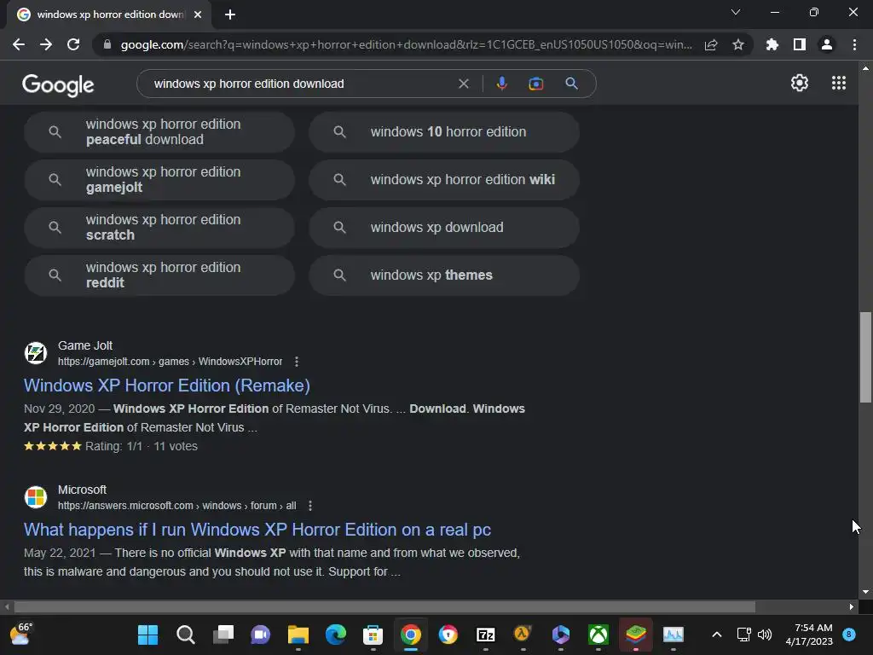Click the Google logo
Image resolution: width=873 pixels, height=655 pixels.
[58, 84]
